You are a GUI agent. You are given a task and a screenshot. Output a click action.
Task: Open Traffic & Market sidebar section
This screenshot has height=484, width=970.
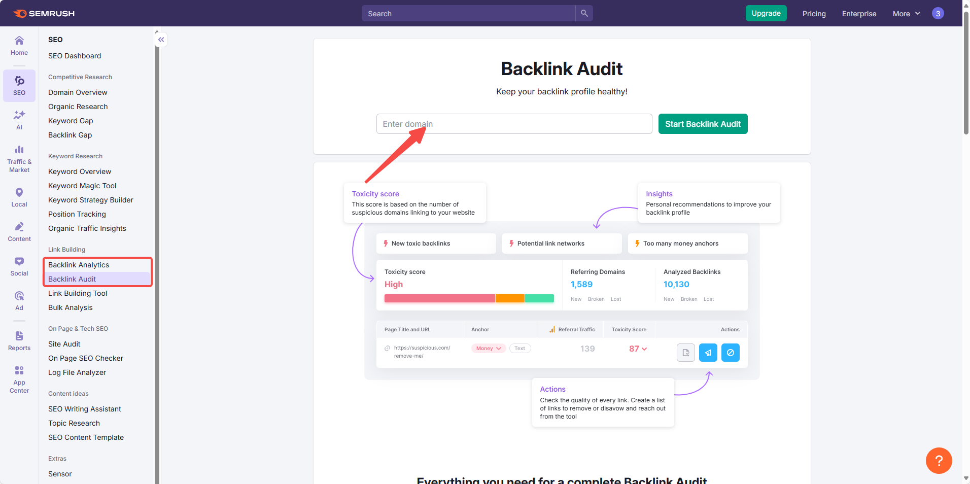[x=19, y=159]
